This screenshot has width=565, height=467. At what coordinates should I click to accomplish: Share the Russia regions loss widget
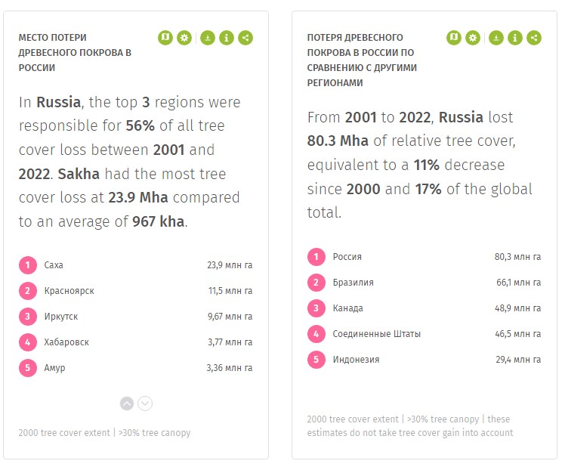[x=245, y=38]
